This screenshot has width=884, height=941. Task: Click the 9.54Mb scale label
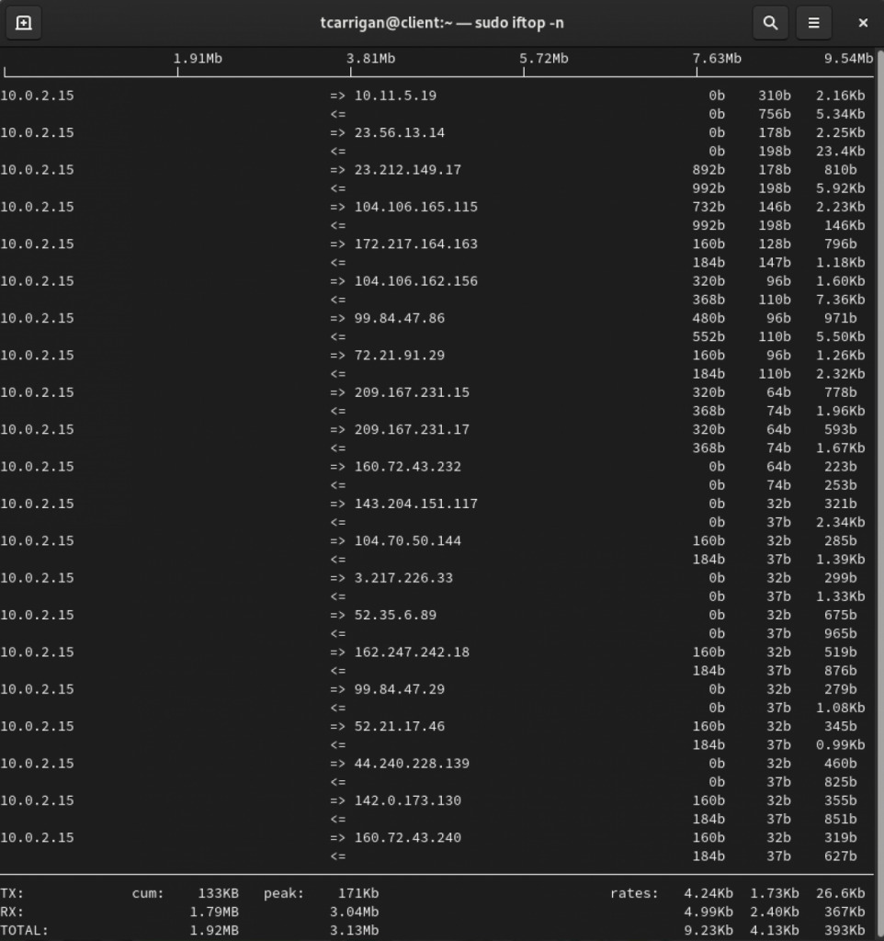849,59
